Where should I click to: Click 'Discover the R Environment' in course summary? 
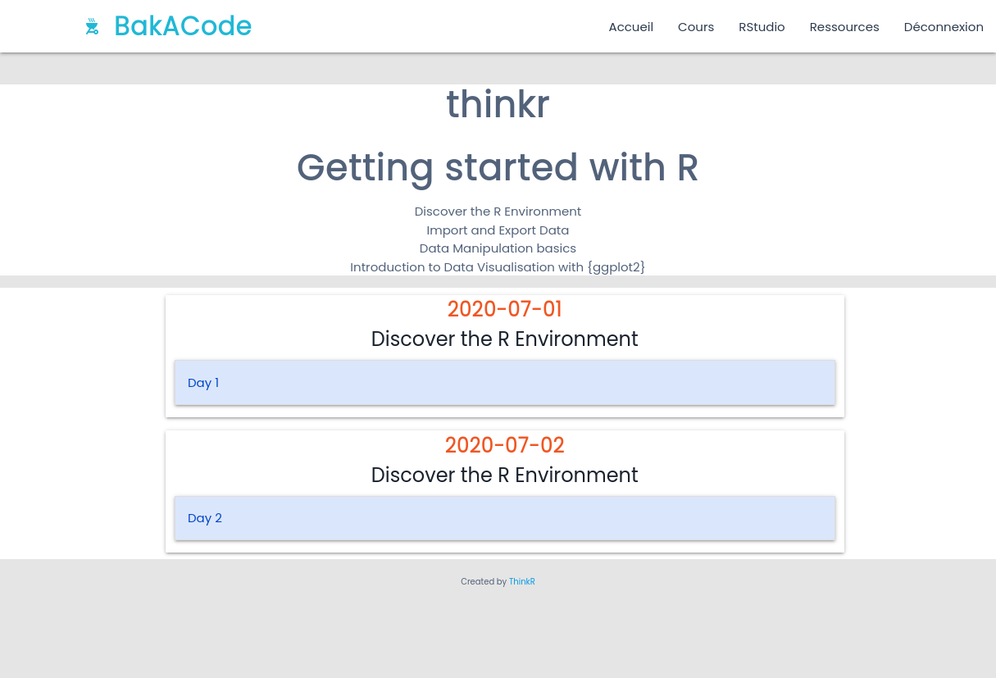coord(498,212)
